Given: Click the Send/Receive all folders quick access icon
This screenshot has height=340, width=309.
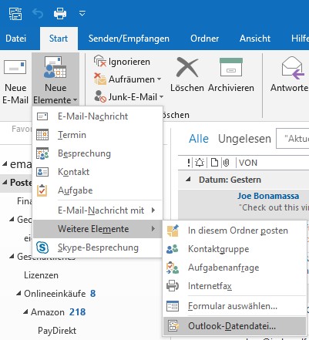Looking at the screenshot, I should coord(15,14).
